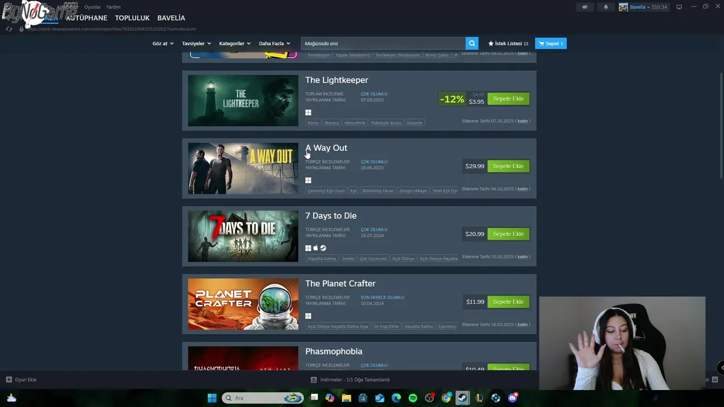Open League of Legends from the taskbar
724x407 pixels.
coord(479,398)
